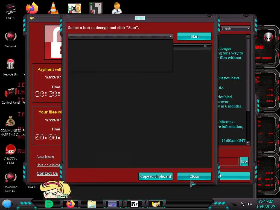Open the English language dropdown

pos(235,28)
